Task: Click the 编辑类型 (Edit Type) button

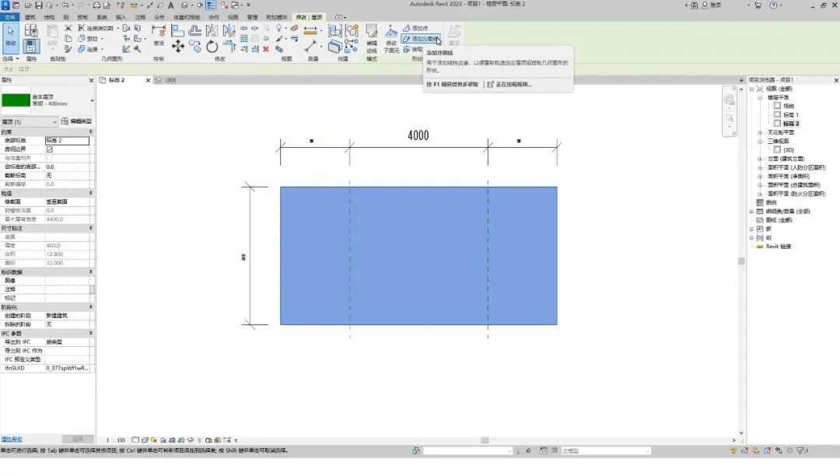Action: click(x=77, y=121)
